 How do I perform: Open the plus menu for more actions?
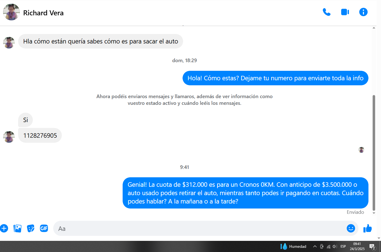tap(4, 229)
